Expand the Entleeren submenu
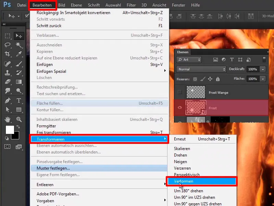Viewport: 274px width, 206px height. [x=99, y=185]
